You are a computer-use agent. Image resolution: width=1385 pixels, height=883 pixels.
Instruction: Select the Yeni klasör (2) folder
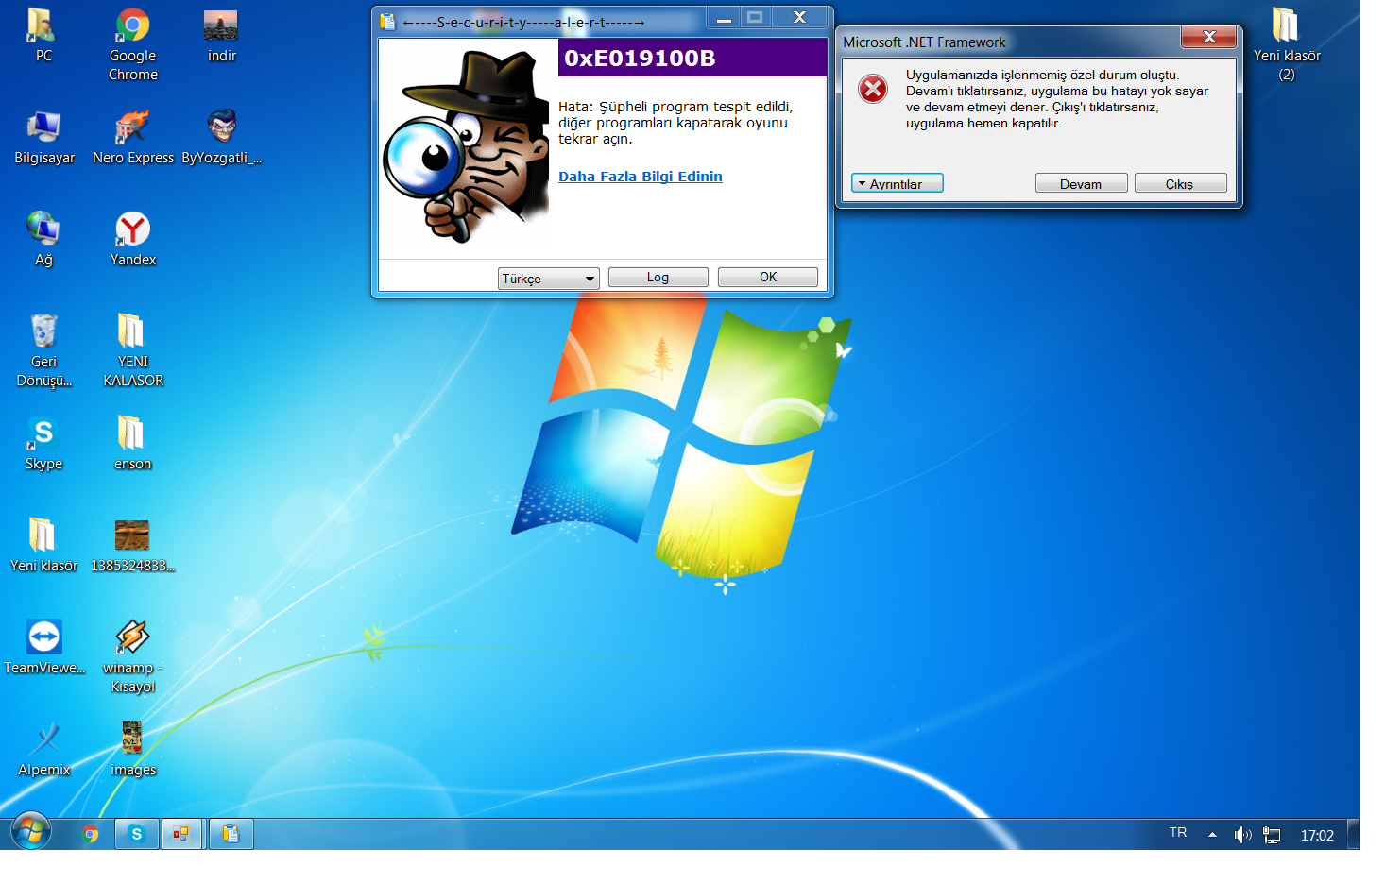click(x=1286, y=44)
